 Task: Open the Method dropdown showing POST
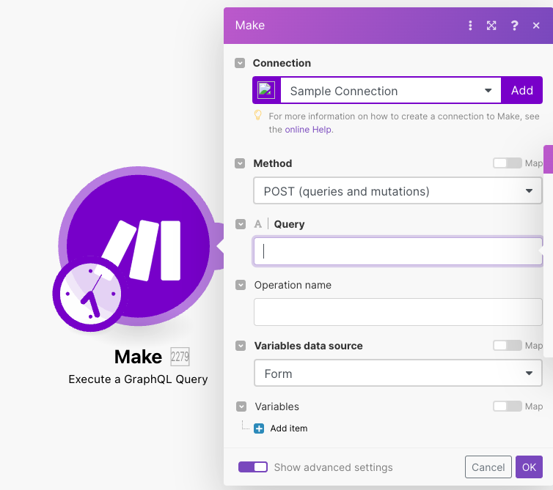click(398, 190)
